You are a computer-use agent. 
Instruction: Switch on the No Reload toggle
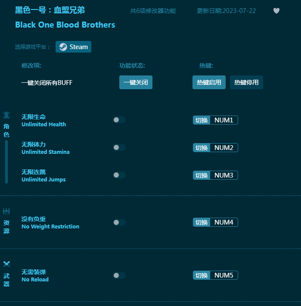(x=119, y=275)
